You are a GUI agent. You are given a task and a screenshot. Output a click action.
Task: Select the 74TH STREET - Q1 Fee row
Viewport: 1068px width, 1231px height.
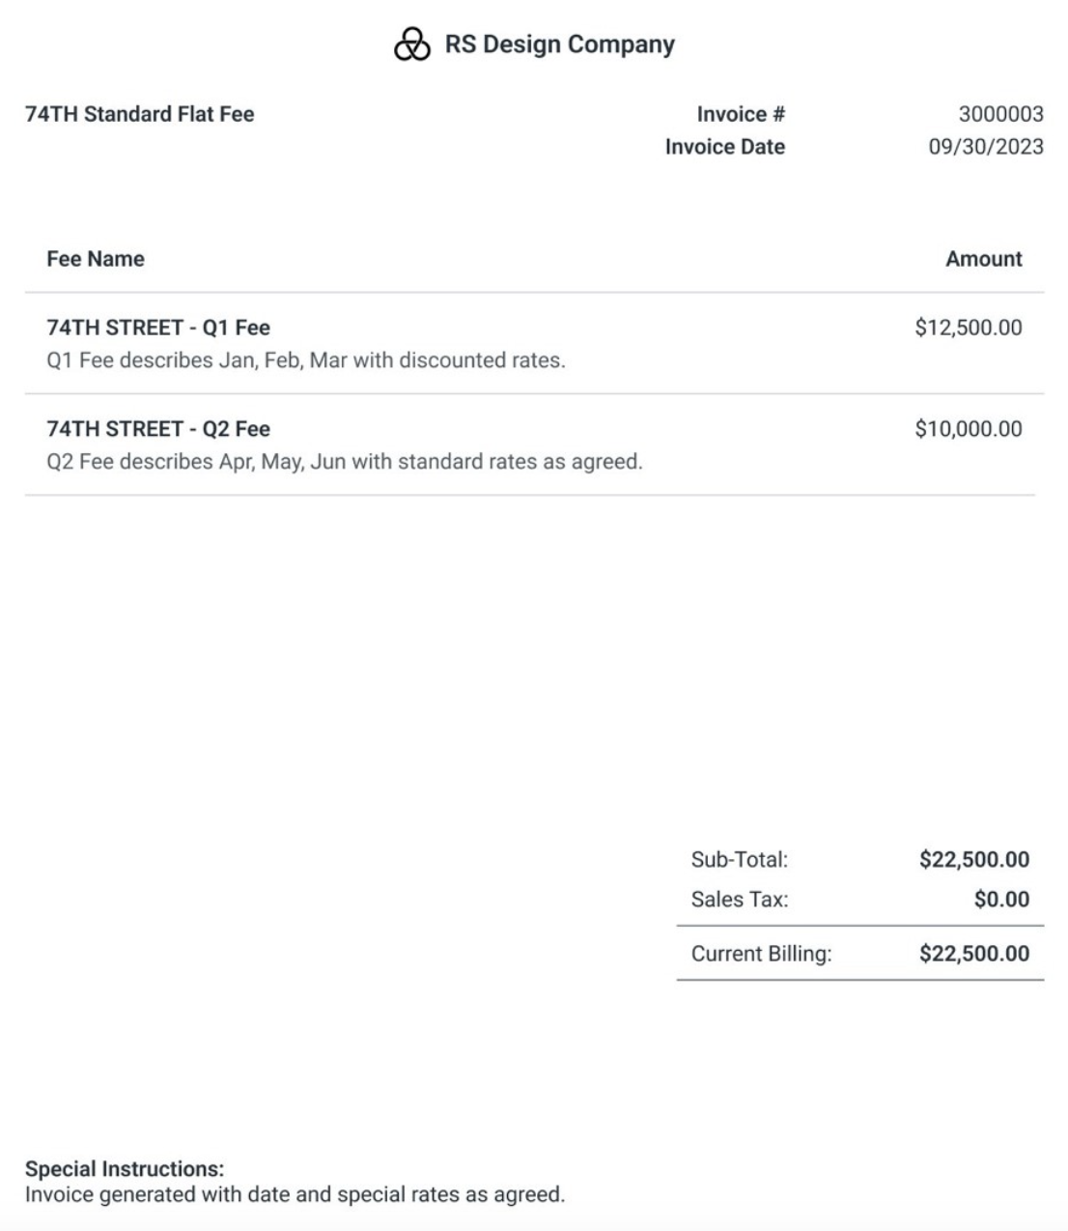coord(158,328)
